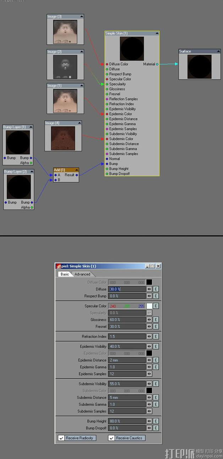Switch to the Advanced tab
The width and height of the screenshot is (223, 459).
(x=82, y=274)
